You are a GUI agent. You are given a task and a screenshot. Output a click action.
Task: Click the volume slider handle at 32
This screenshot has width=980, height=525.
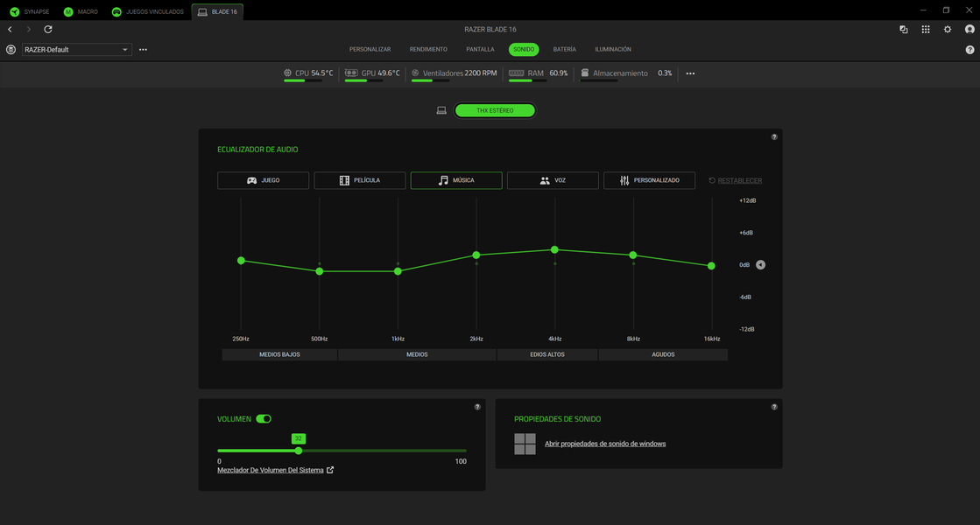tap(298, 451)
